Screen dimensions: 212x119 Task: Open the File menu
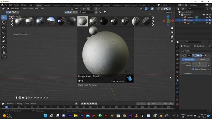coord(6,5)
